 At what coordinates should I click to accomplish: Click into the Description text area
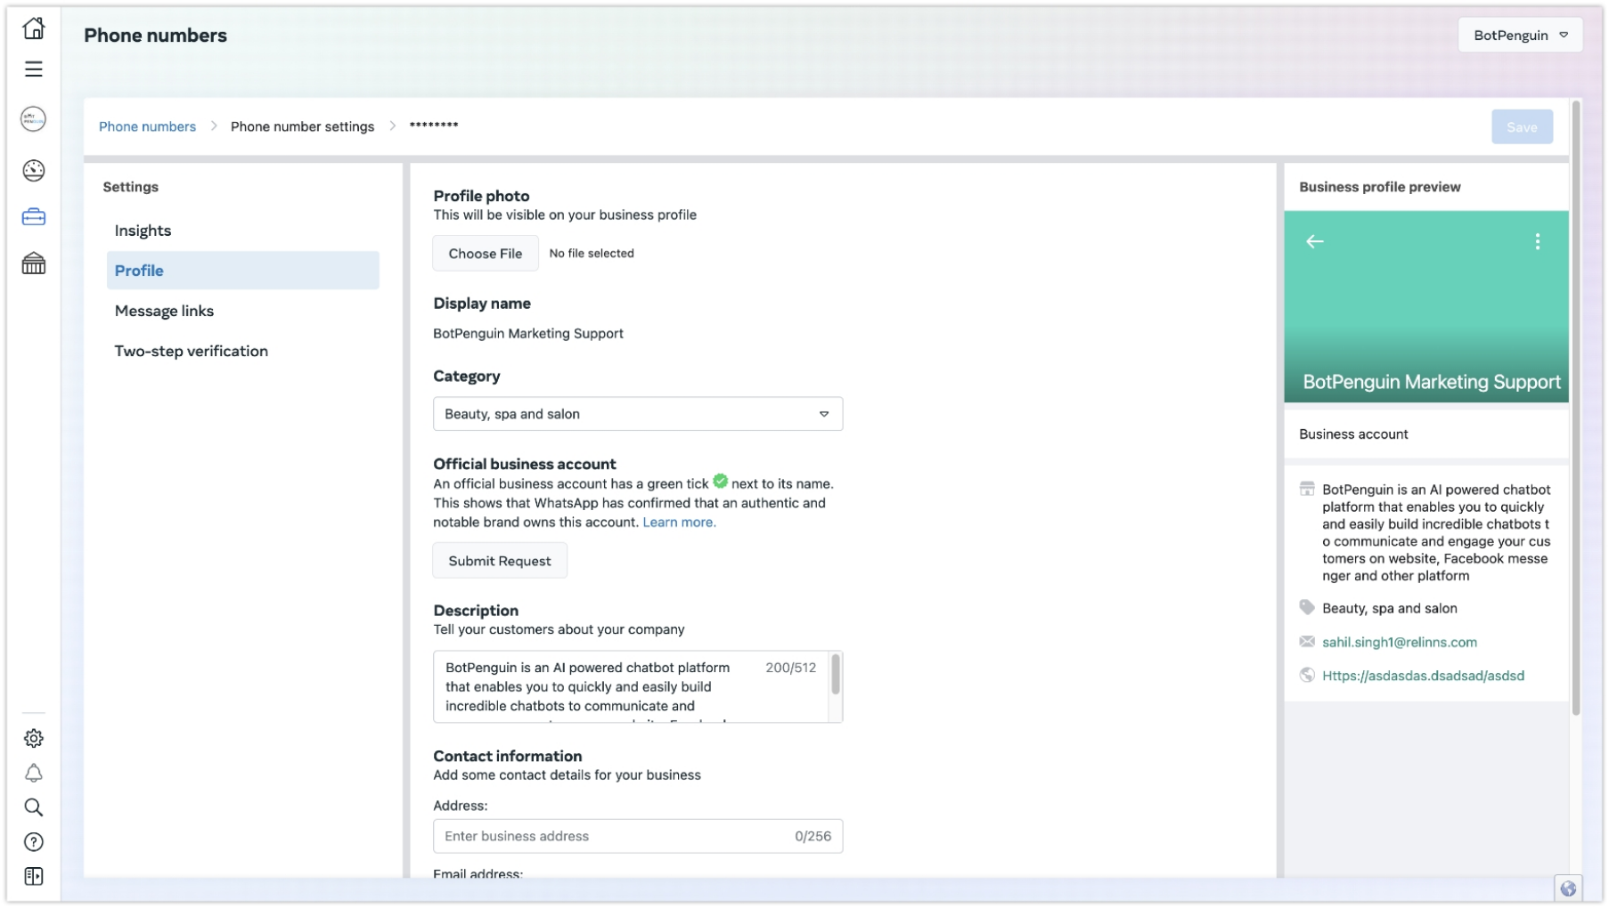631,686
